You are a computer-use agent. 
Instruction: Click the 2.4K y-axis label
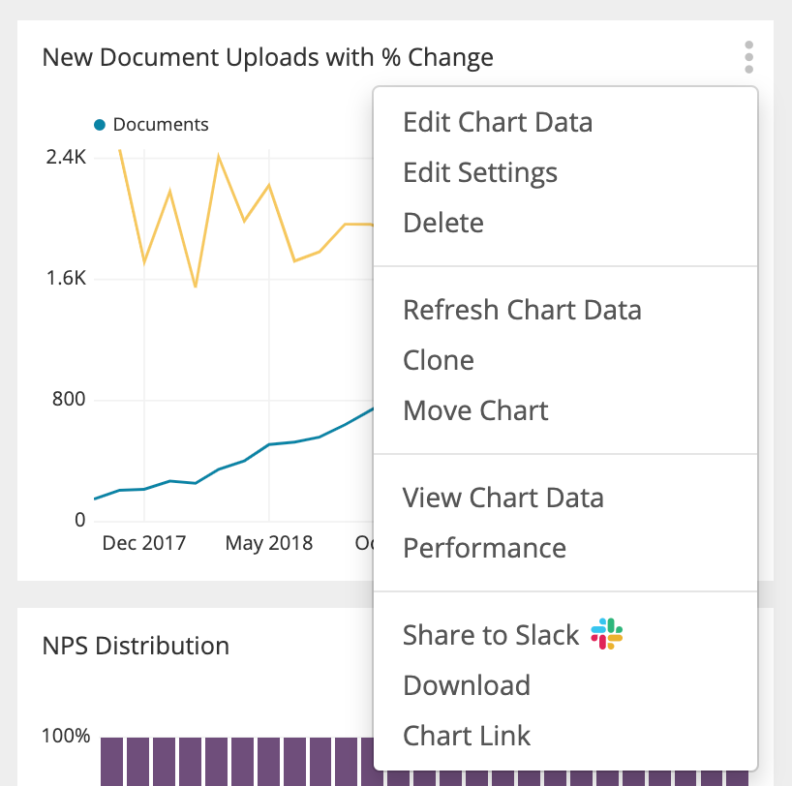66,158
